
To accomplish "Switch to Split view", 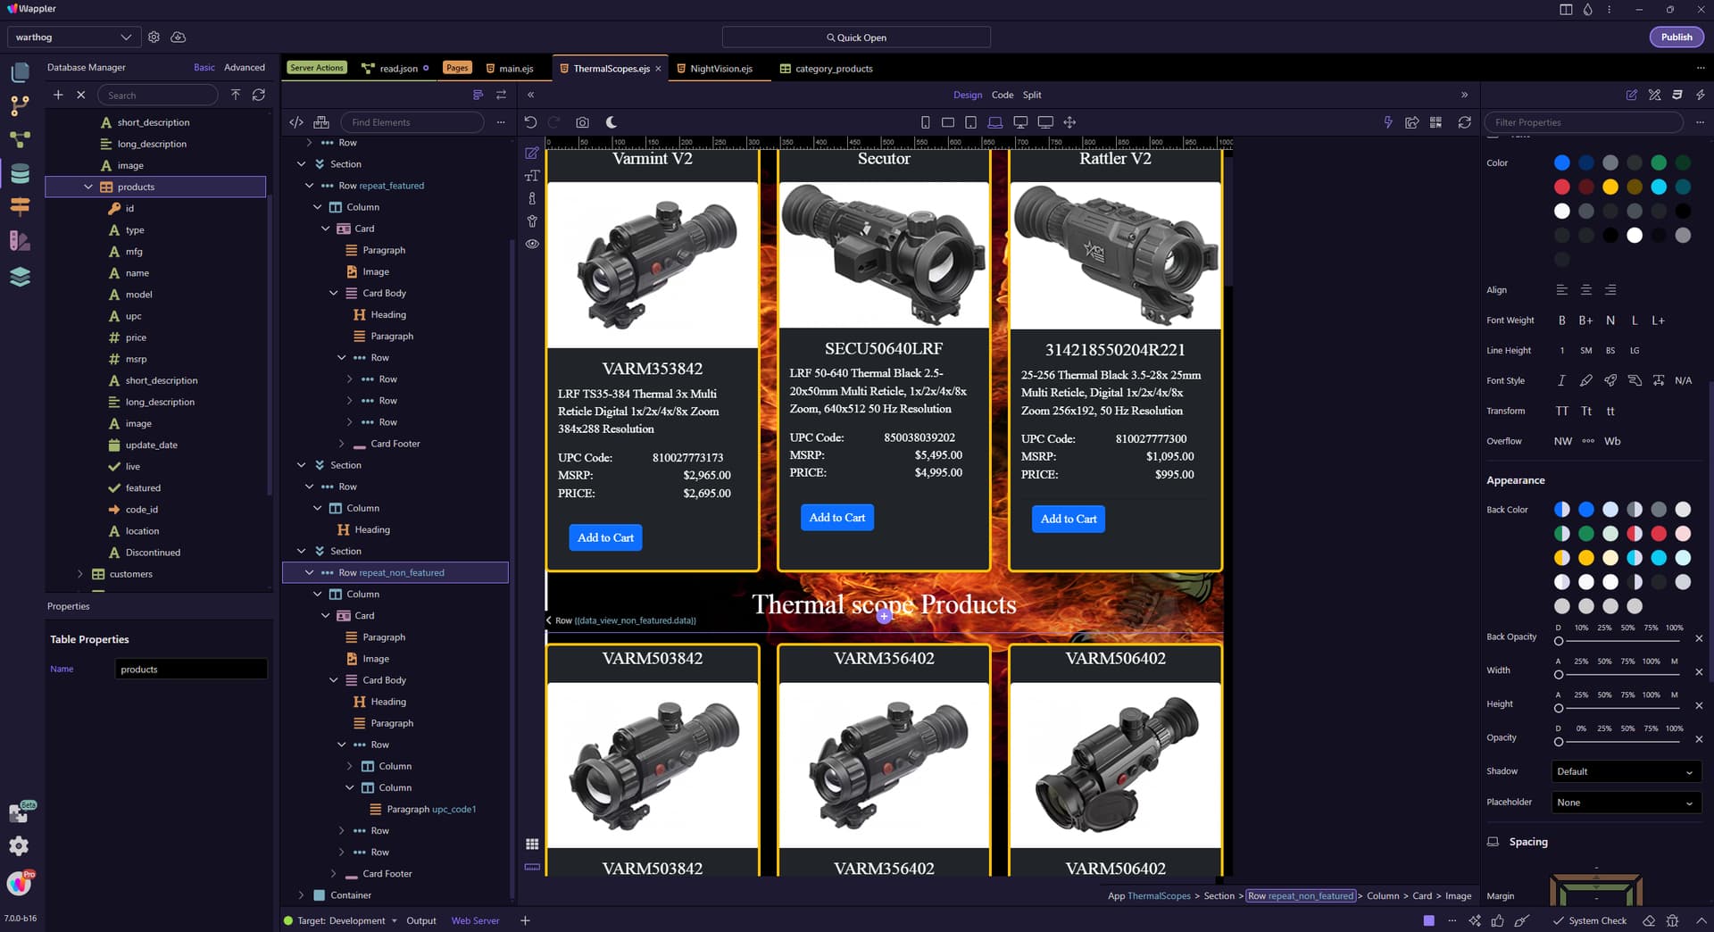I will pyautogui.click(x=1032, y=95).
